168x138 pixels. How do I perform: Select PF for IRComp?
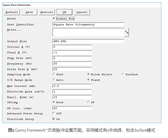click(88, 102)
